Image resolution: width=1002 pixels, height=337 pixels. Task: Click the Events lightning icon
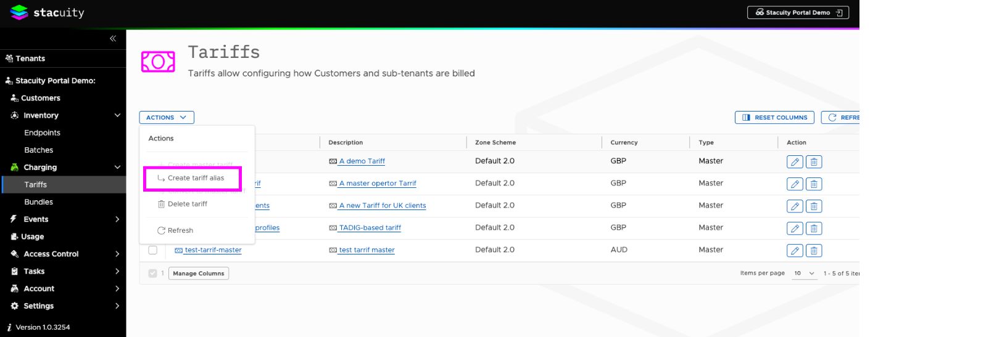(13, 219)
